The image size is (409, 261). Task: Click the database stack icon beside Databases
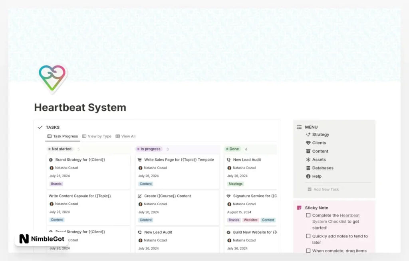click(308, 168)
